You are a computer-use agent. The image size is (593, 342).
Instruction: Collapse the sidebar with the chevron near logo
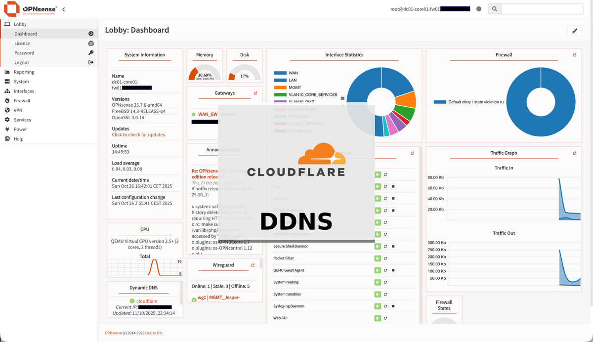(x=63, y=8)
